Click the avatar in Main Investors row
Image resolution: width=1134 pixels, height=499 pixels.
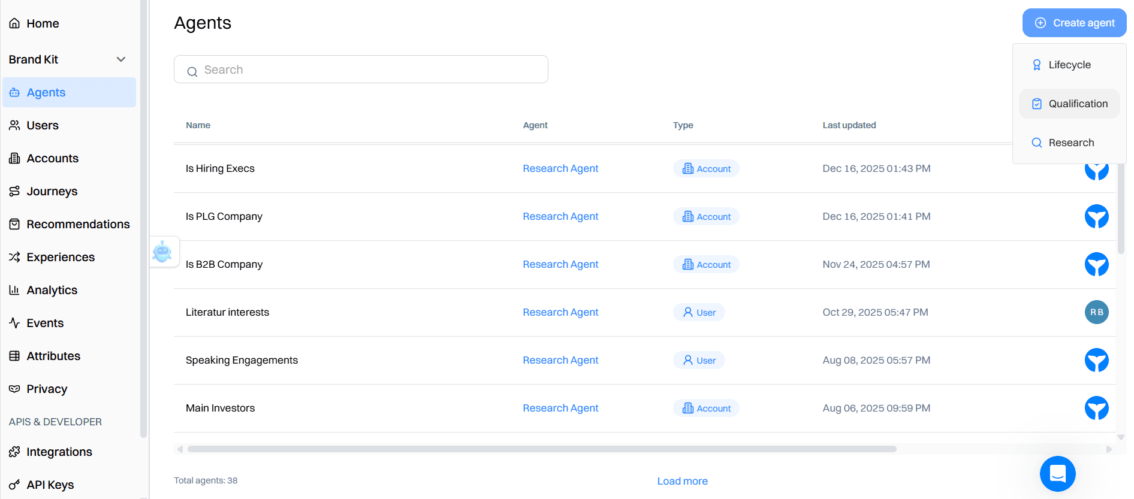coord(1097,408)
